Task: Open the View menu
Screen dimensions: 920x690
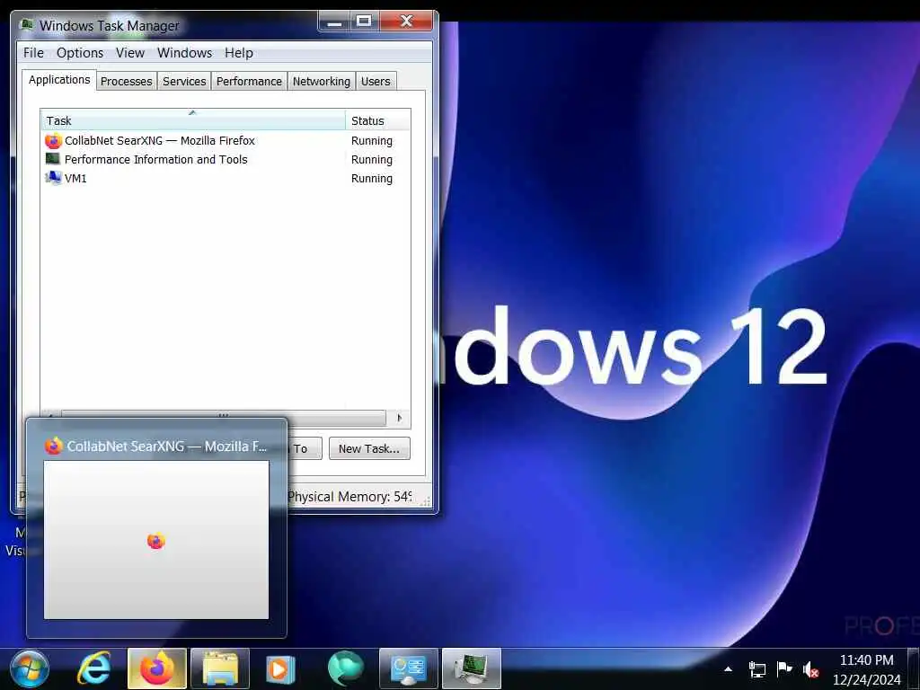Action: point(129,53)
